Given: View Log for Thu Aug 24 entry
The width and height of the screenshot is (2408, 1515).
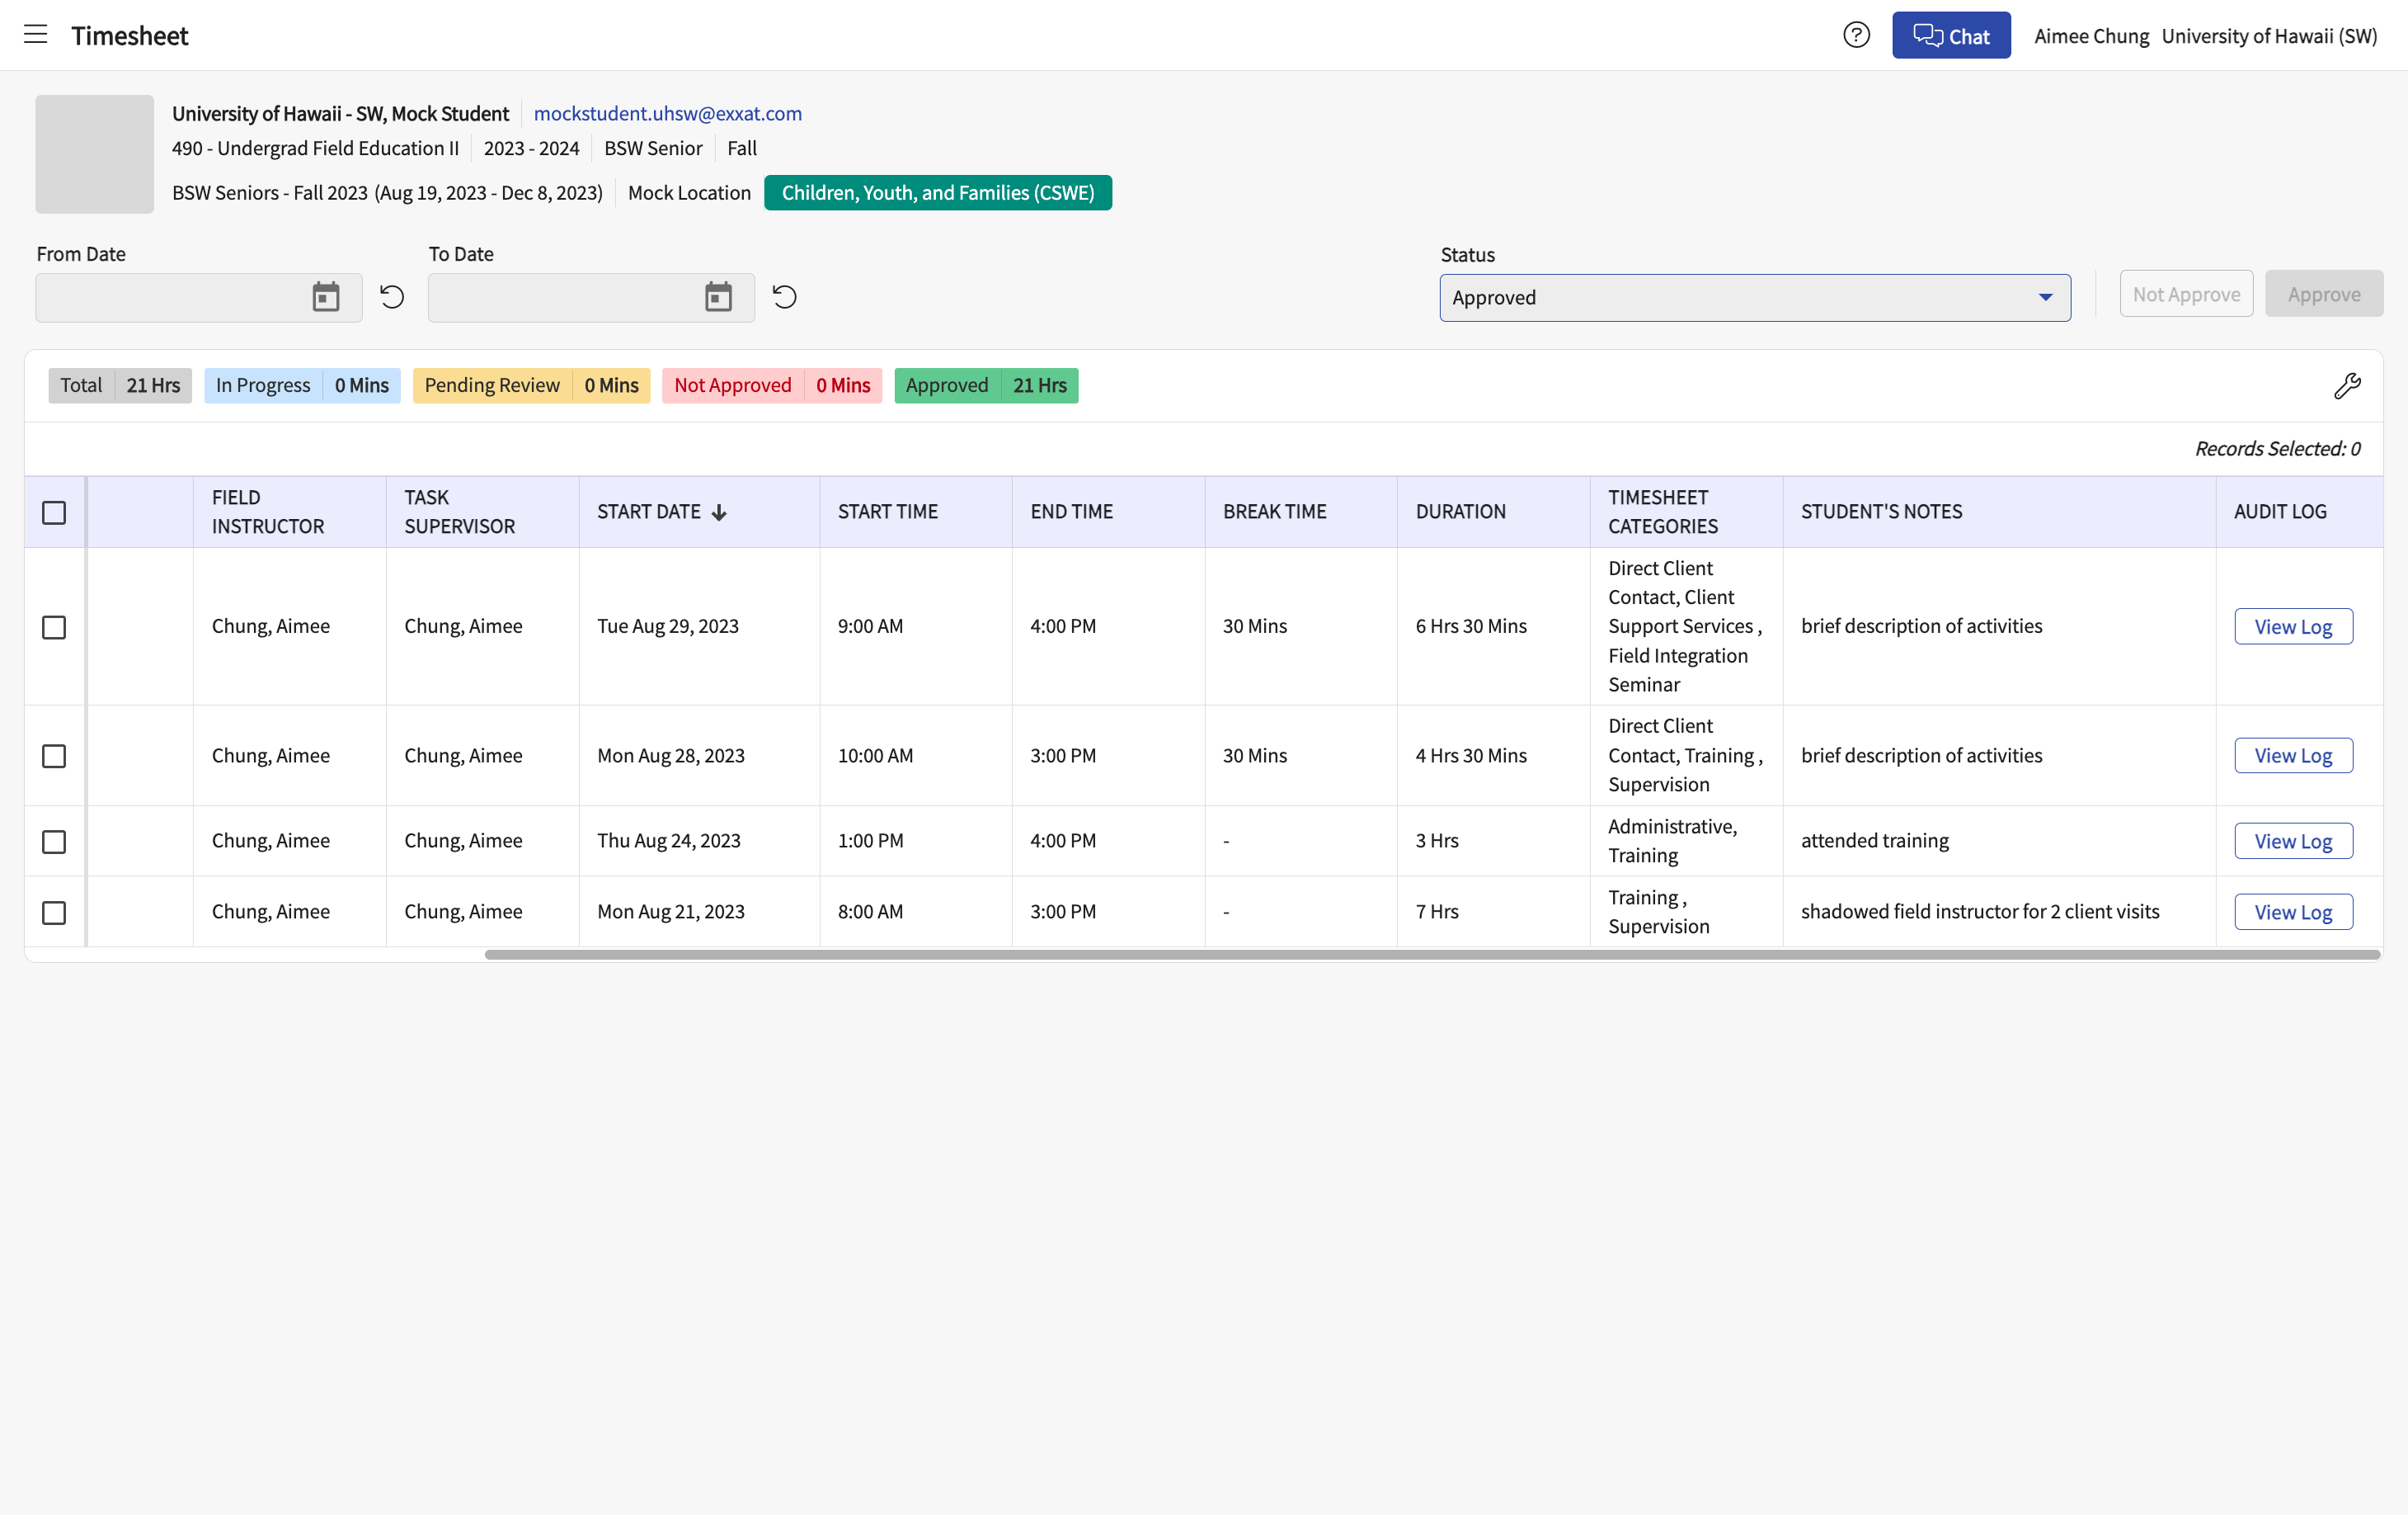Looking at the screenshot, I should click(2293, 842).
